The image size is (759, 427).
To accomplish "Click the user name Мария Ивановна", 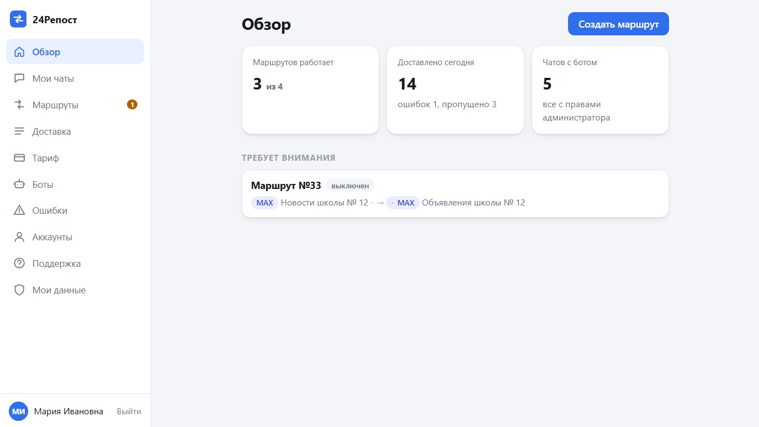I will click(x=68, y=412).
